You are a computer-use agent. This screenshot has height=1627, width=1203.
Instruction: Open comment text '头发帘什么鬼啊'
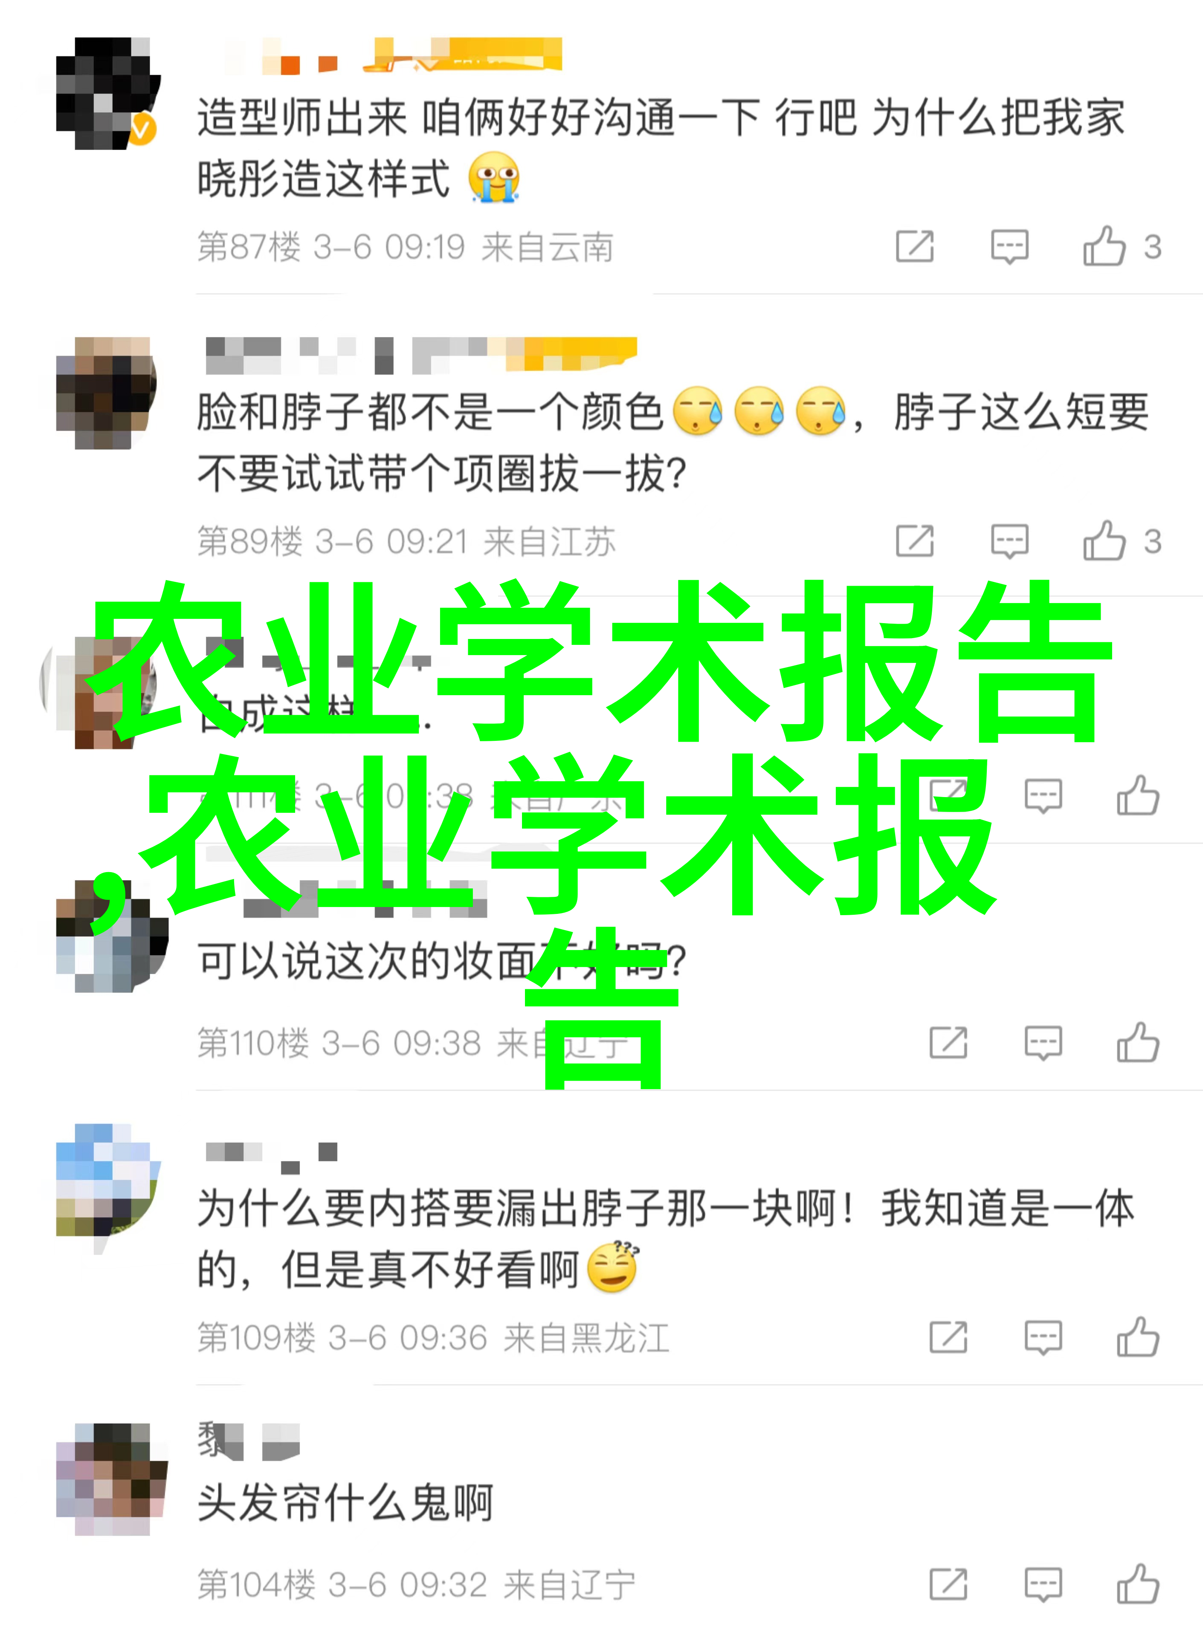tap(345, 1503)
